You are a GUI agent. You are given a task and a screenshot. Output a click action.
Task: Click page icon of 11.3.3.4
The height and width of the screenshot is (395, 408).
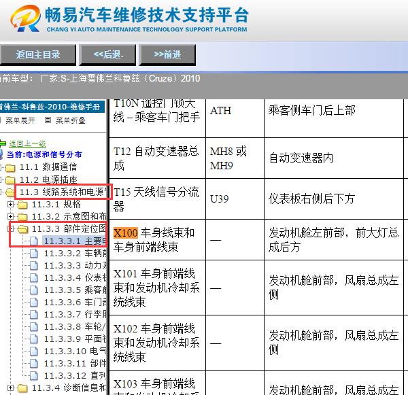point(33,278)
